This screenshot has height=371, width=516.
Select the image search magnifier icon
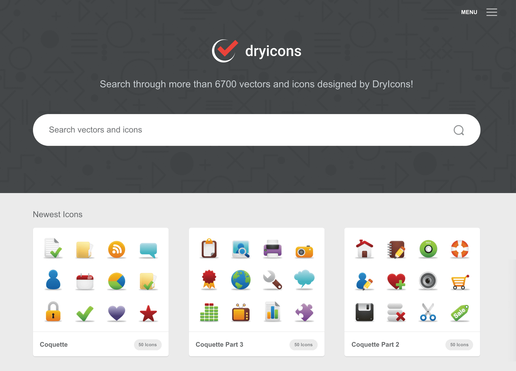point(241,249)
